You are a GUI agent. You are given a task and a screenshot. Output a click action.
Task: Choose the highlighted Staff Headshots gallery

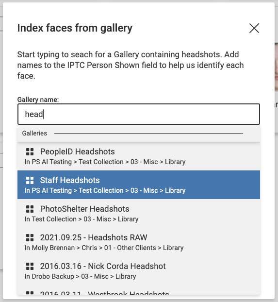[x=139, y=185]
